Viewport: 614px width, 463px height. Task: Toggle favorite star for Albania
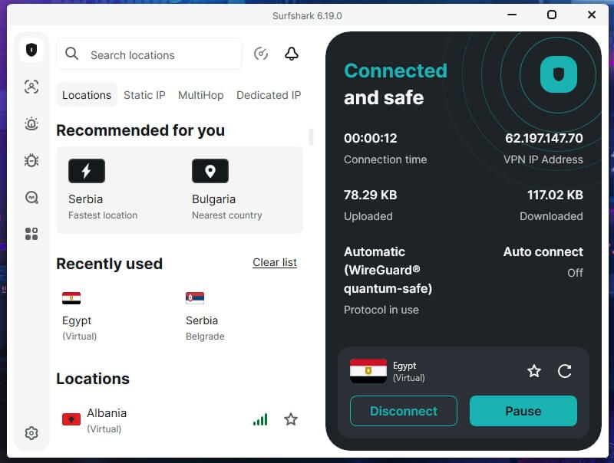tap(291, 419)
